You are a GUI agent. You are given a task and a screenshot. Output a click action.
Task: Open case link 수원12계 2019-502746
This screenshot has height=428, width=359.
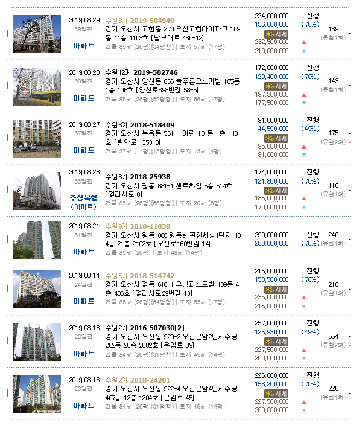(141, 72)
